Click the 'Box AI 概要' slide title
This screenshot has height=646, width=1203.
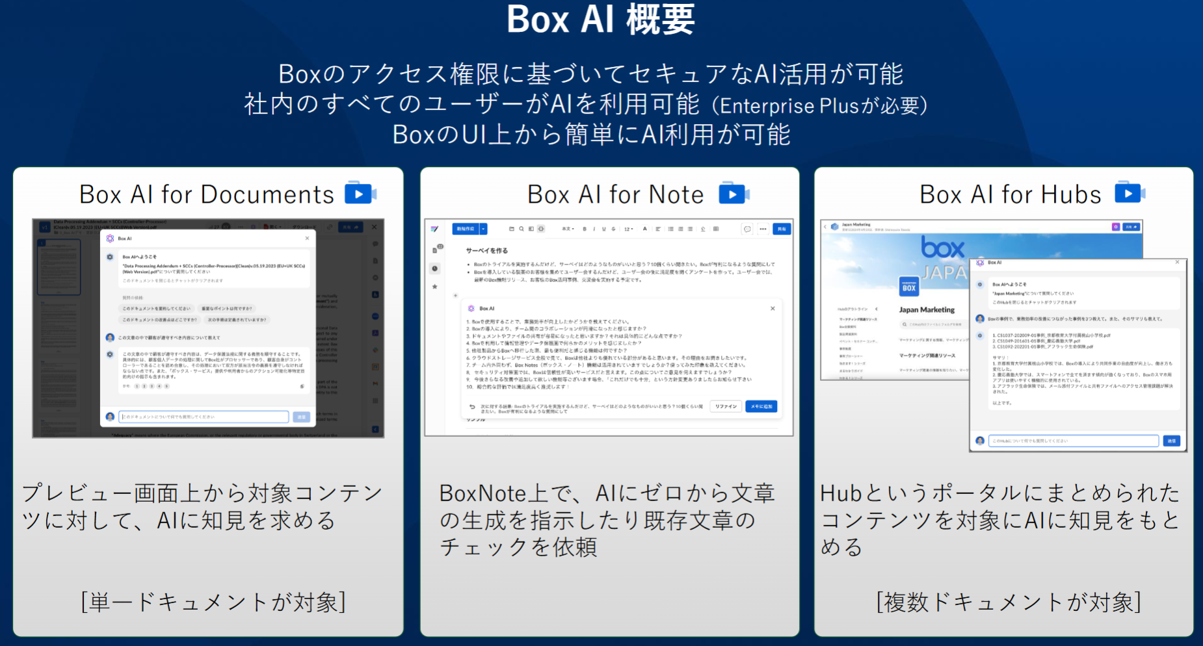[x=601, y=19]
